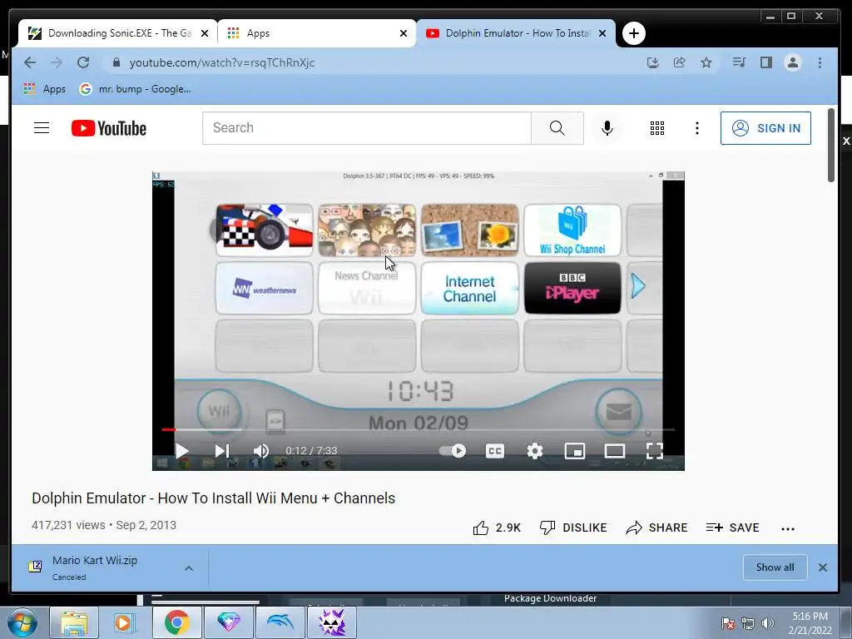The height and width of the screenshot is (639, 852).
Task: Open Chrome profile avatar
Action: (793, 62)
